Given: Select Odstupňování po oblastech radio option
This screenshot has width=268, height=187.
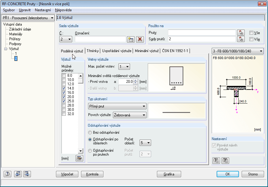Looking at the screenshot, I should click(x=90, y=139).
